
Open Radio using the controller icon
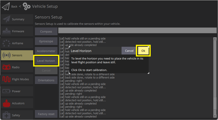[x=6, y=67]
